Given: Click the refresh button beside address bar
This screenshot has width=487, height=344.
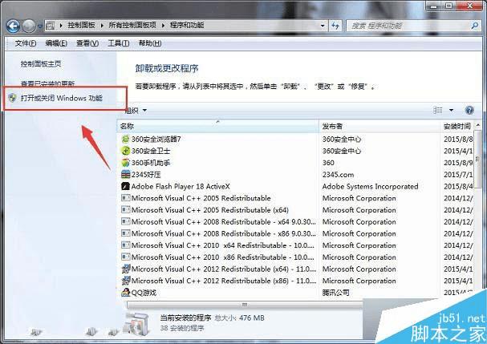Looking at the screenshot, I should 335,26.
